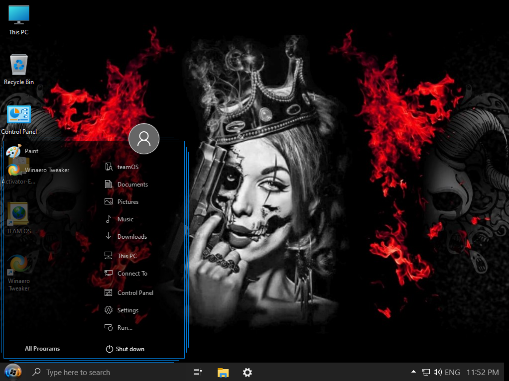Click the user account avatar
The image size is (509, 381).
click(144, 139)
